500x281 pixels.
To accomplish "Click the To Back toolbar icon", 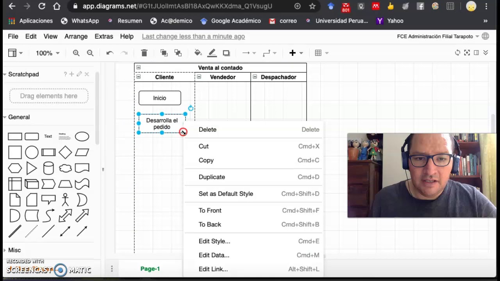I will point(178,53).
